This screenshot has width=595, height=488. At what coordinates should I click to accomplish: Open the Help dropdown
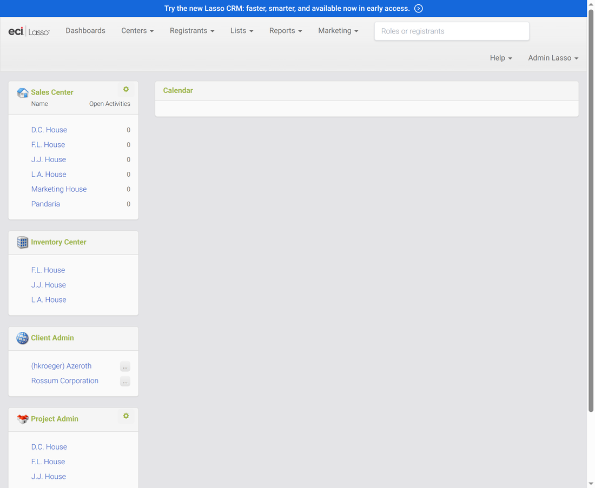[501, 58]
